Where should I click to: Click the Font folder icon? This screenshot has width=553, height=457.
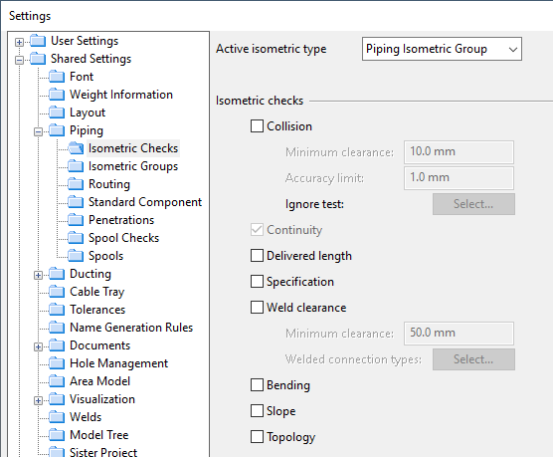[x=57, y=77]
